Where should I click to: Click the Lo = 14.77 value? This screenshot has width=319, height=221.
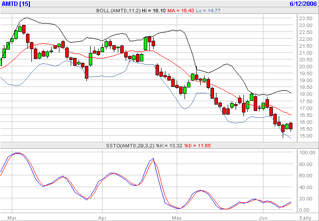(208, 11)
